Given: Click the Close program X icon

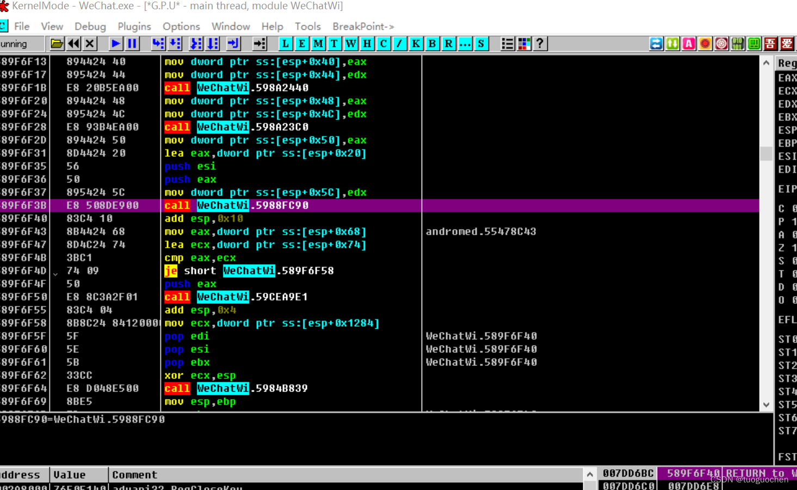Looking at the screenshot, I should coord(90,44).
